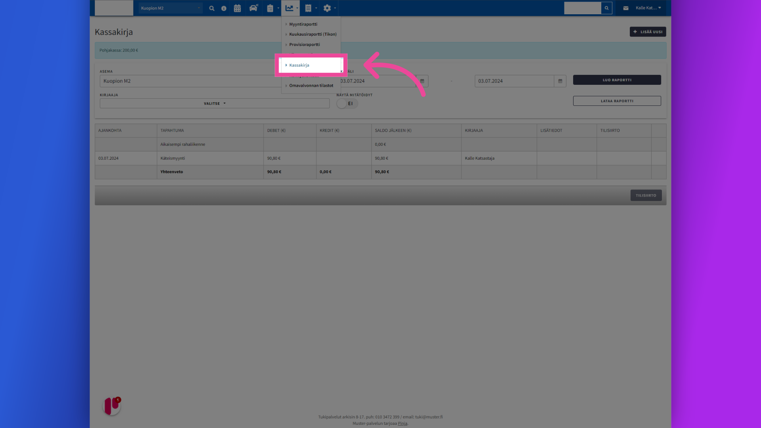Open the calendar icon in top toolbar
761x428 pixels.
[237, 8]
